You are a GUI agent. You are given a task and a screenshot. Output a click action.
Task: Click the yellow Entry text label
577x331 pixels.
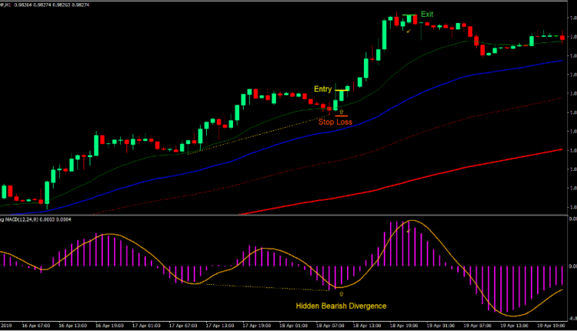click(x=322, y=89)
